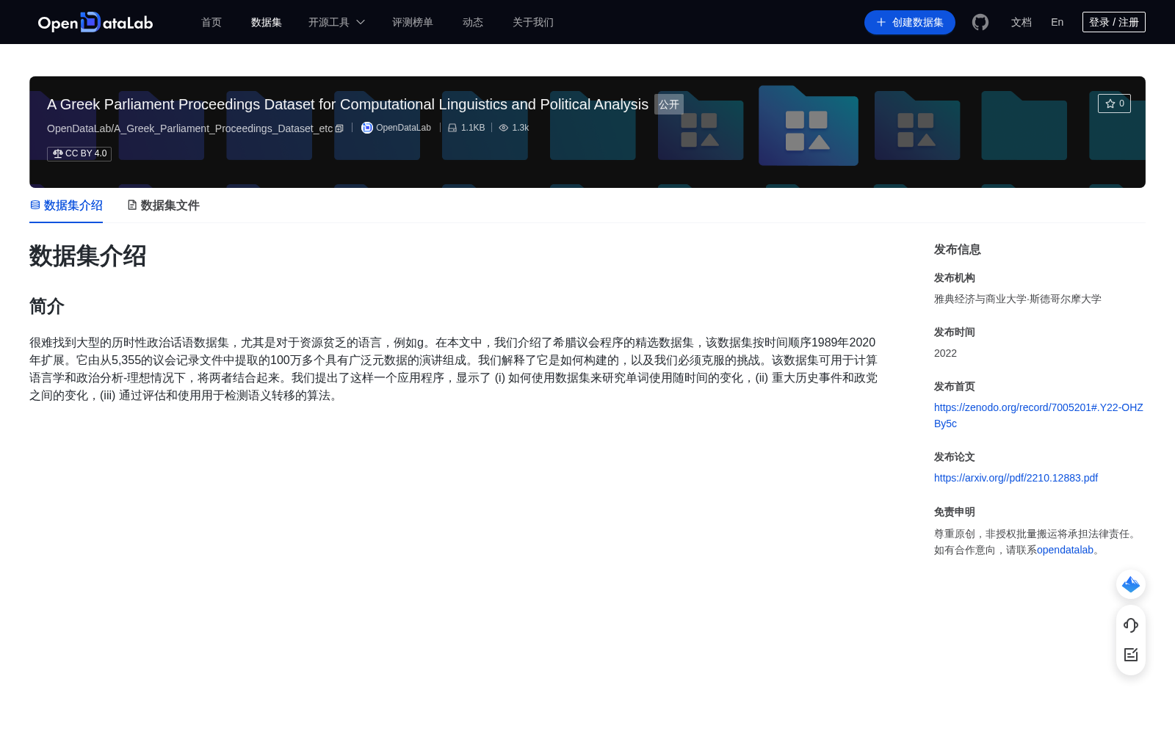Screen dimensions: 1175x734
Task: Click the dataset path OpenDataLab/A_Greek_Parliament_Proceedings_Dataset_etc
Action: click(189, 128)
